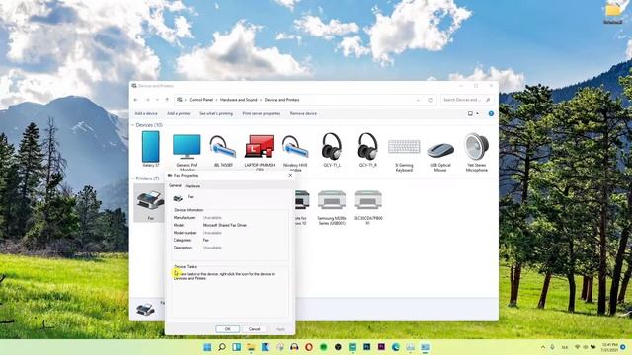Viewport: 632px width, 355px height.
Task: Click the Fax icon in details pane
Action: point(145,309)
